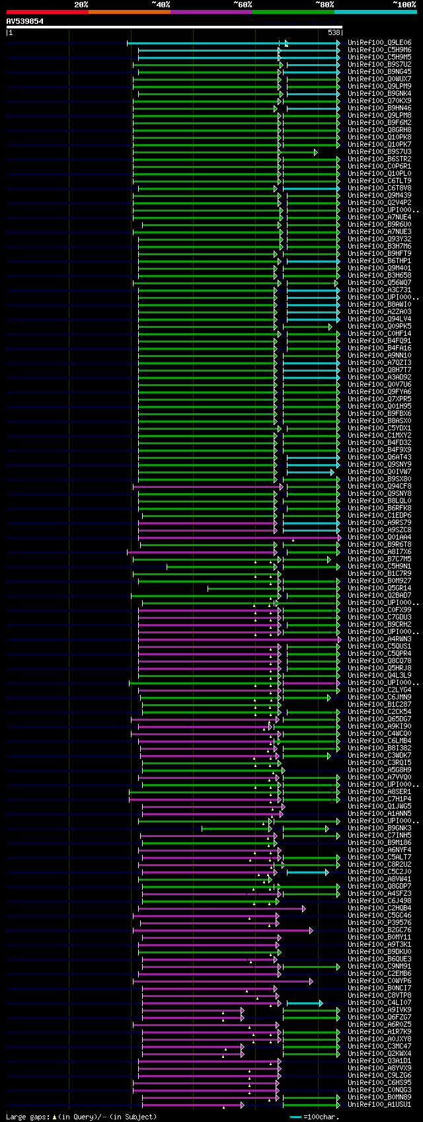This screenshot has width=423, height=1122.
Task: Select the UniRef100_A7NUE4 label
Action: pos(379,218)
